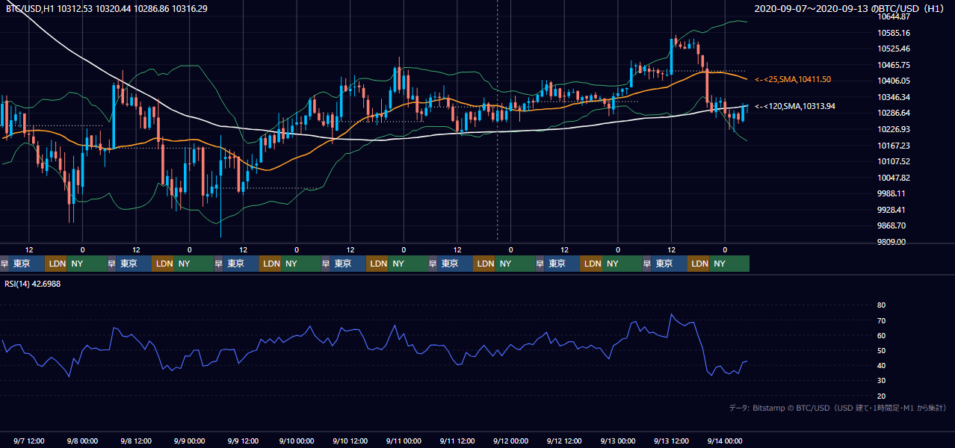955x448 pixels.
Task: Click the 9/12 12:00 time axis label
Action: pos(564,441)
